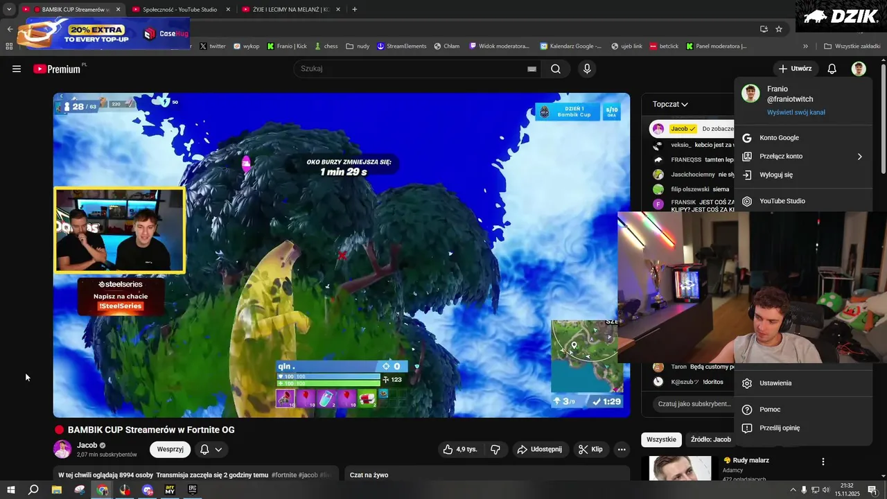Open Windows notification center icon
Viewport: 887px width, 499px height.
coord(872,490)
